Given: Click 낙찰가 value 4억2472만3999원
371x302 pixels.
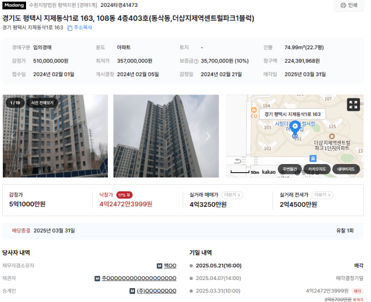Looking at the screenshot, I should click(x=126, y=204).
